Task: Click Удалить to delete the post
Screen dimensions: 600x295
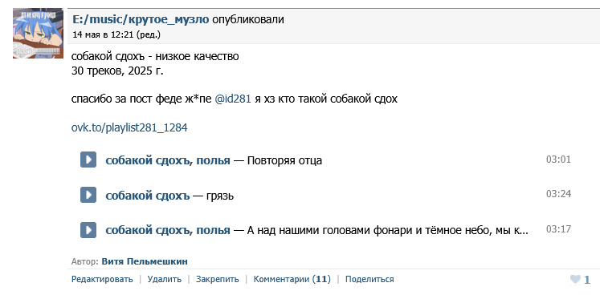Action: click(x=165, y=279)
